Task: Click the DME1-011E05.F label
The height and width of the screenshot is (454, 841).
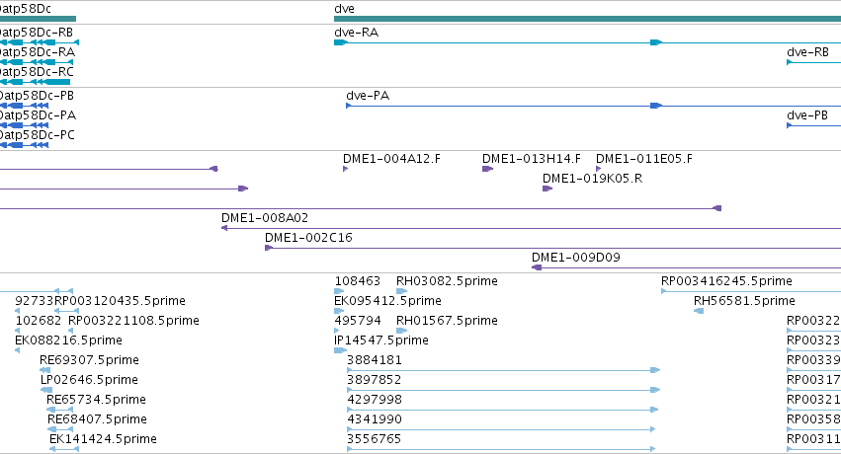Action: click(x=643, y=159)
